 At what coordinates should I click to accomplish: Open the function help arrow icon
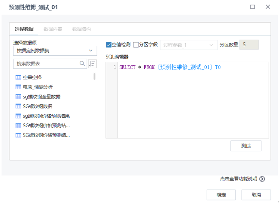262,179
